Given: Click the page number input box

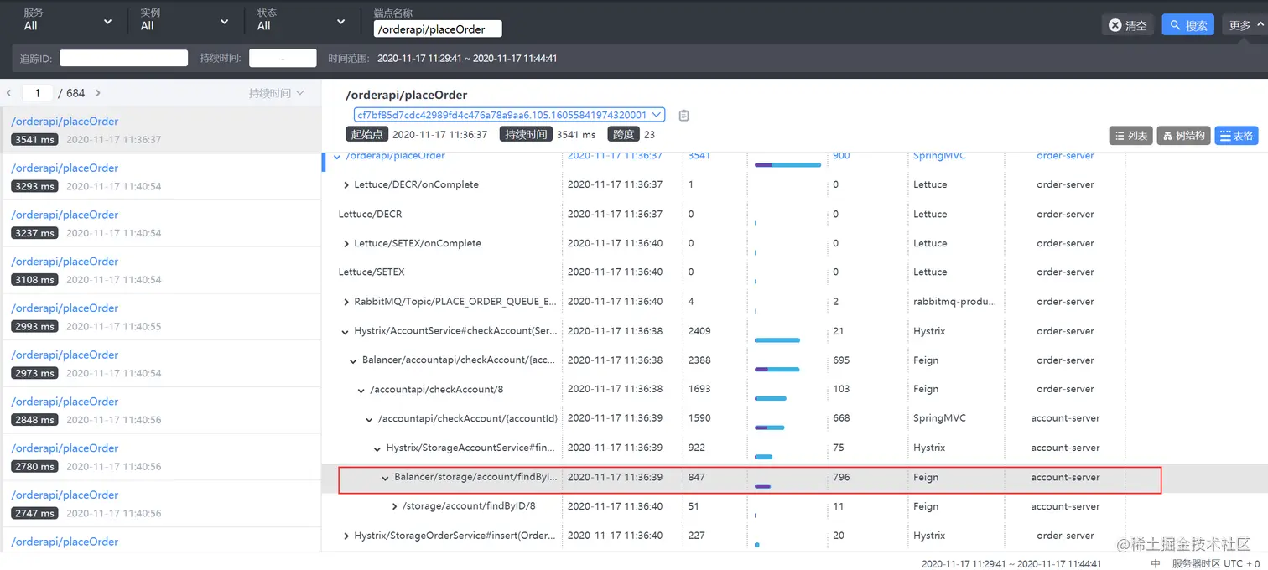Looking at the screenshot, I should coord(38,93).
